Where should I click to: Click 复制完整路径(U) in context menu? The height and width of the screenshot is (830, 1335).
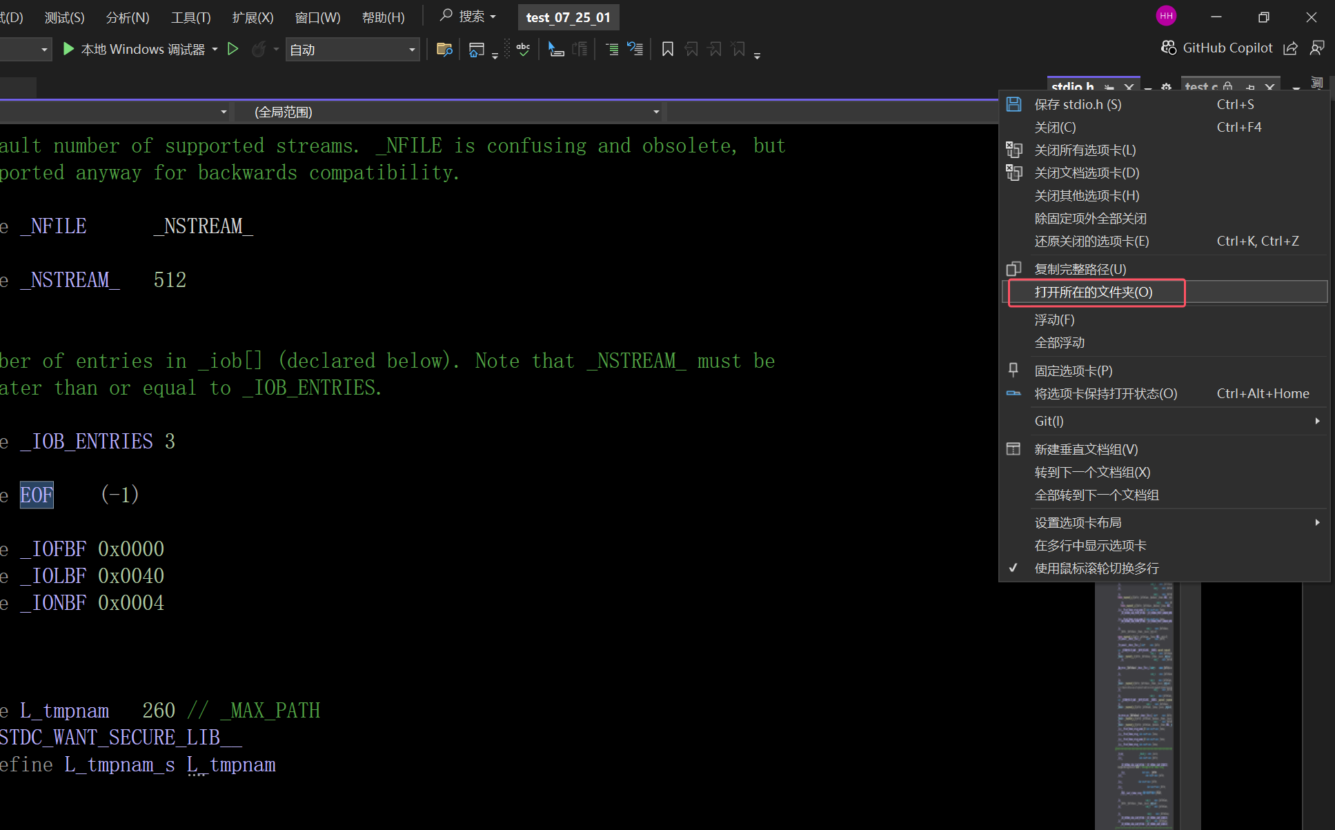pyautogui.click(x=1080, y=269)
